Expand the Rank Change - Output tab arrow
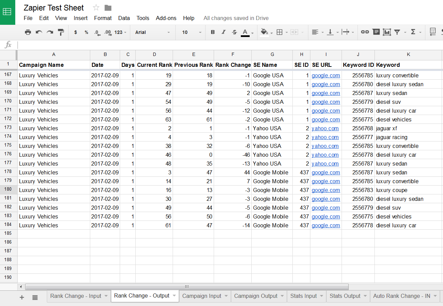 (174, 296)
